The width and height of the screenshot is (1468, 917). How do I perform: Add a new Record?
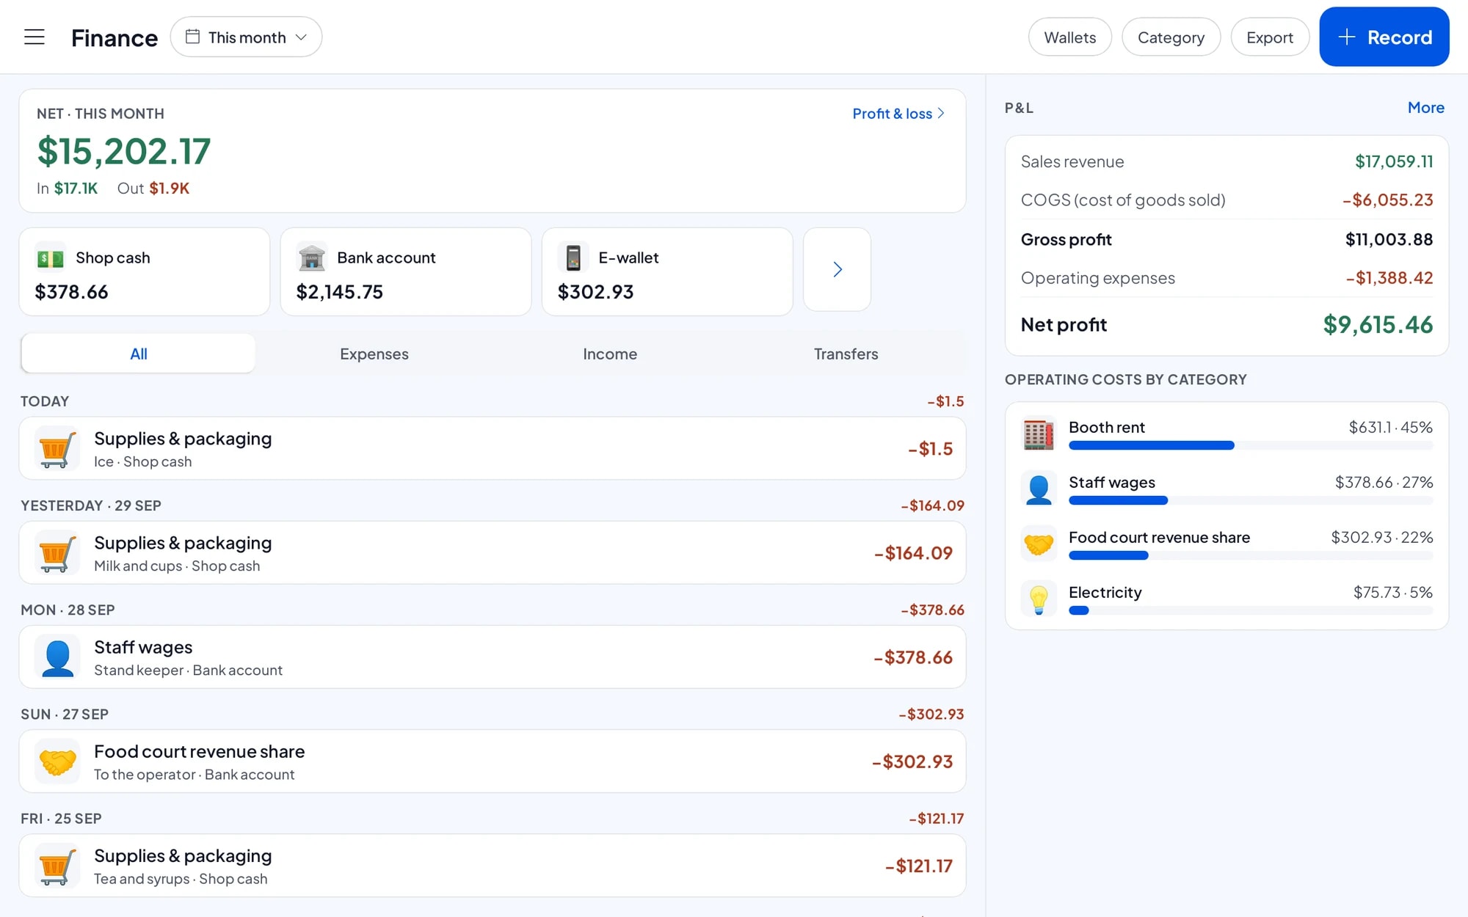(1384, 37)
